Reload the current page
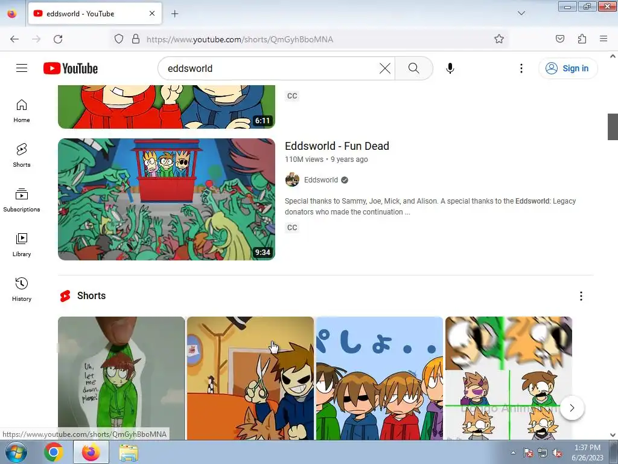The image size is (618, 464). pos(58,39)
